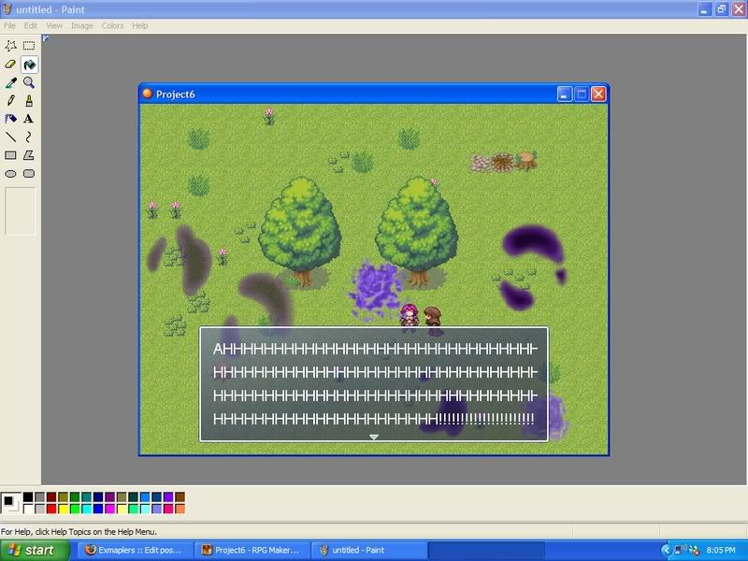The image size is (748, 561).
Task: Open the Colors menu
Action: click(112, 25)
